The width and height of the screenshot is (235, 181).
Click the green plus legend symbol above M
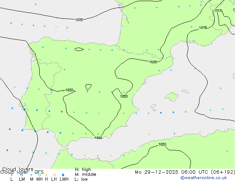click(31, 175)
